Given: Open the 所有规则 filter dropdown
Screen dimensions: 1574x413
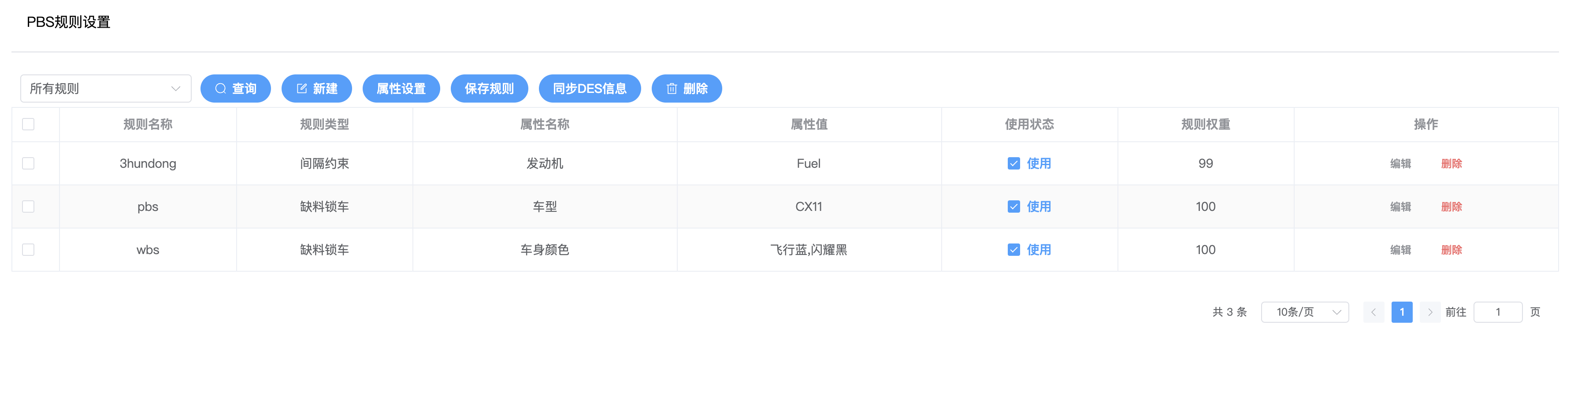Looking at the screenshot, I should tap(106, 88).
